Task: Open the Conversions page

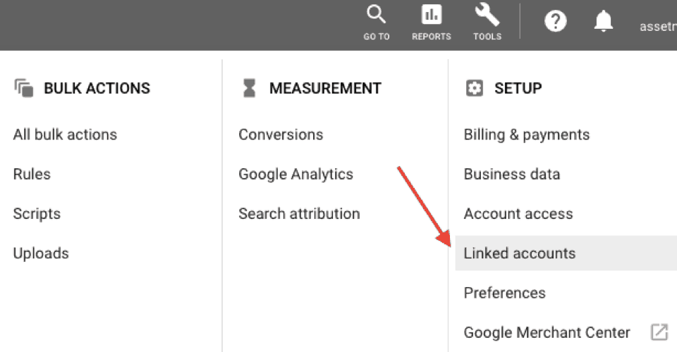Action: click(x=281, y=134)
